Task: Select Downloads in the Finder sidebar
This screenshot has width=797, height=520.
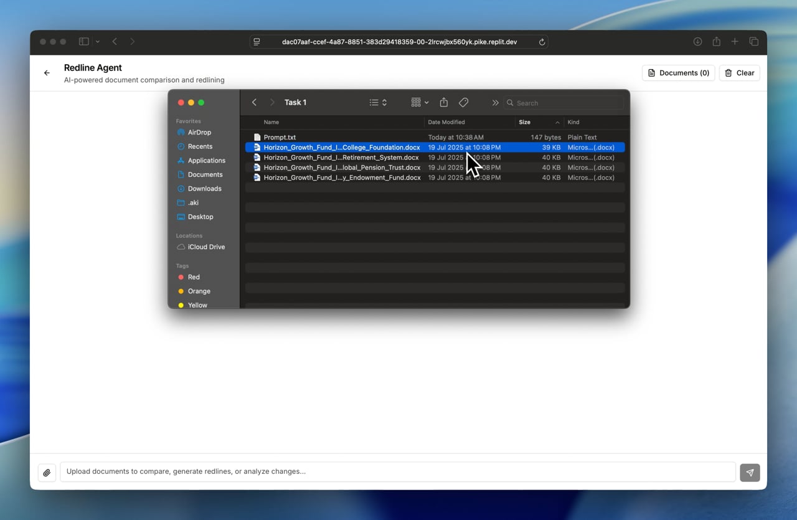Action: click(204, 189)
